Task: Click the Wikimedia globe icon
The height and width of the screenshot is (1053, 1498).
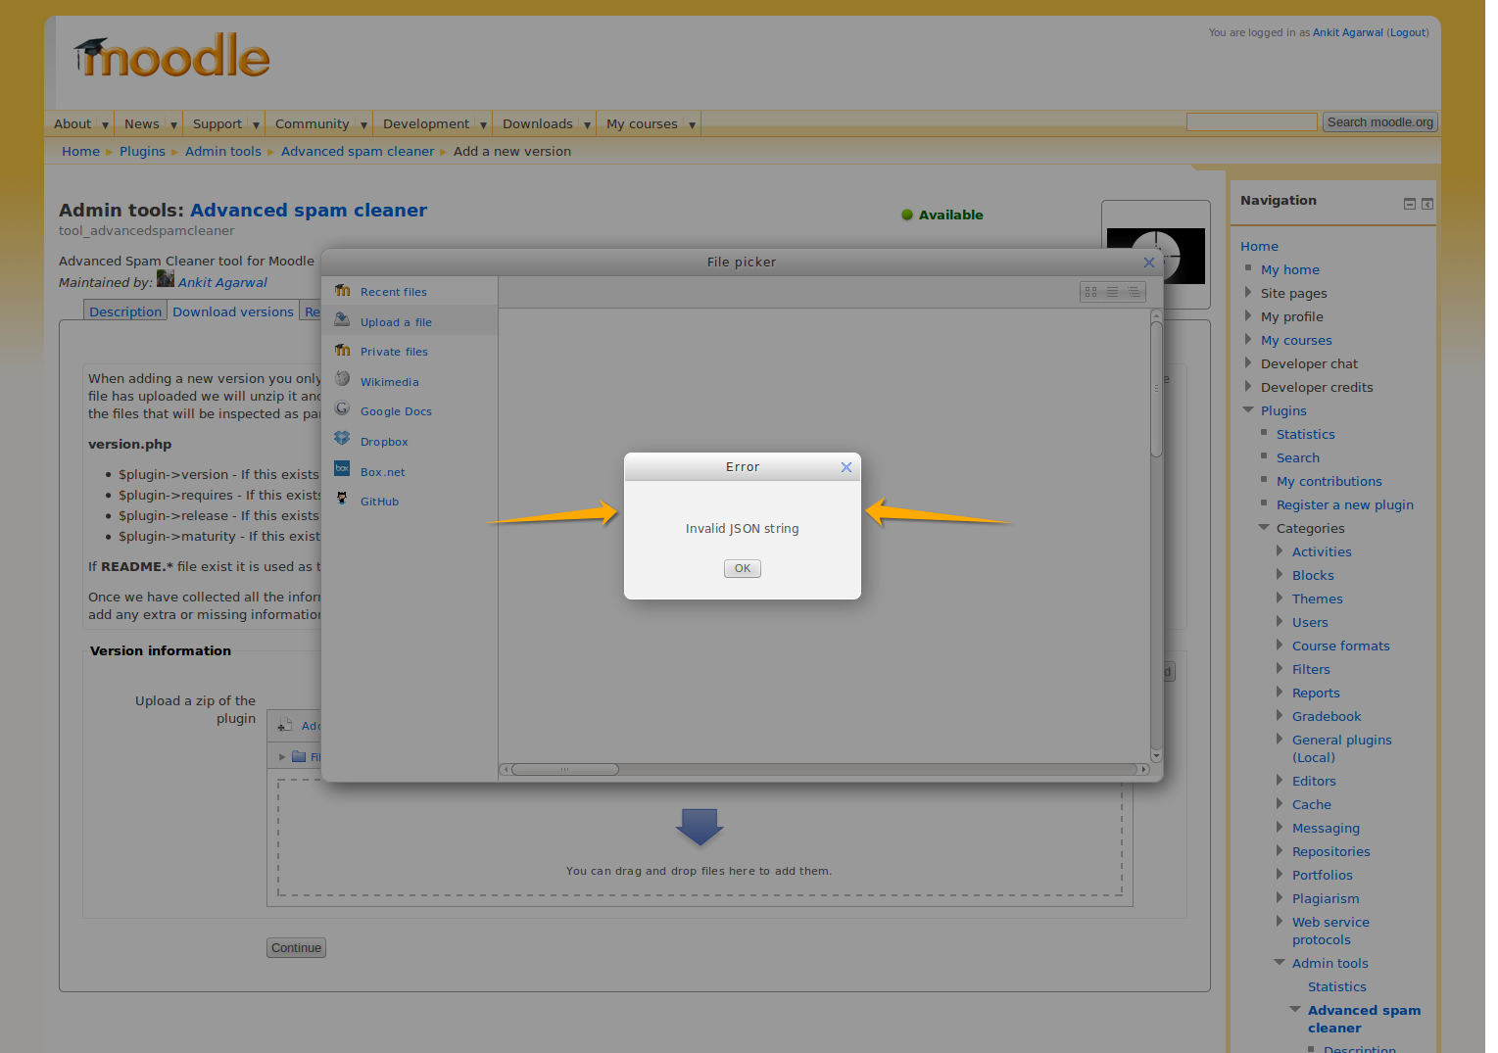Action: (342, 380)
